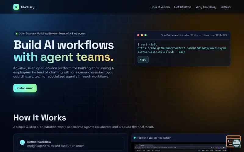244x152 pixels.
Task: Click the Kovalsky brand name
Action: (x=27, y=7)
